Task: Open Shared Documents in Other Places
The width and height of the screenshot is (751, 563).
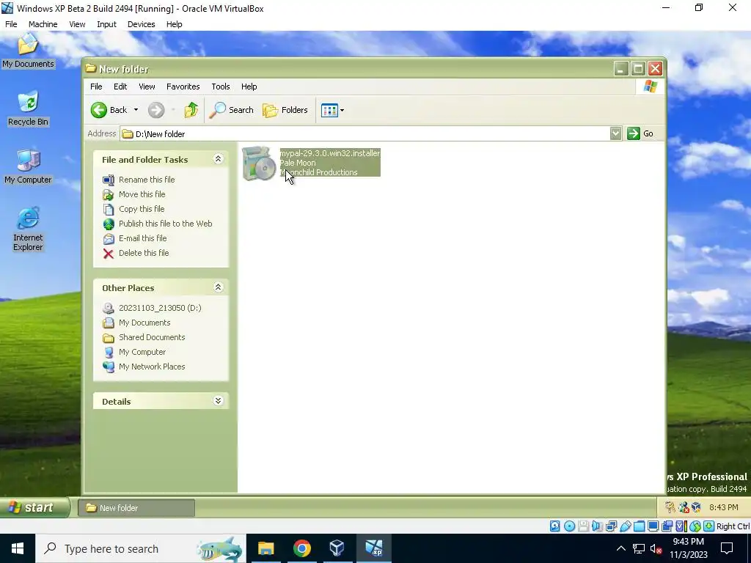Action: [x=152, y=337]
